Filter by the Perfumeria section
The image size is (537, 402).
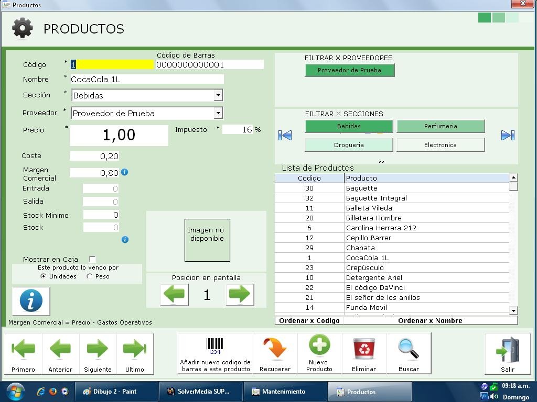point(441,126)
